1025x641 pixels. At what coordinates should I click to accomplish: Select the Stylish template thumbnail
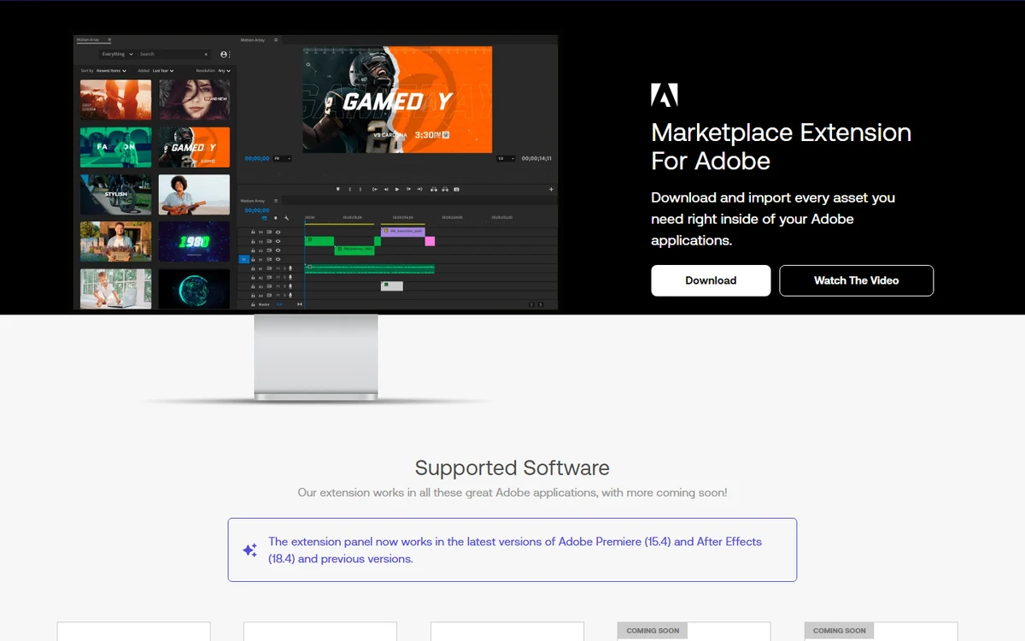[115, 195]
